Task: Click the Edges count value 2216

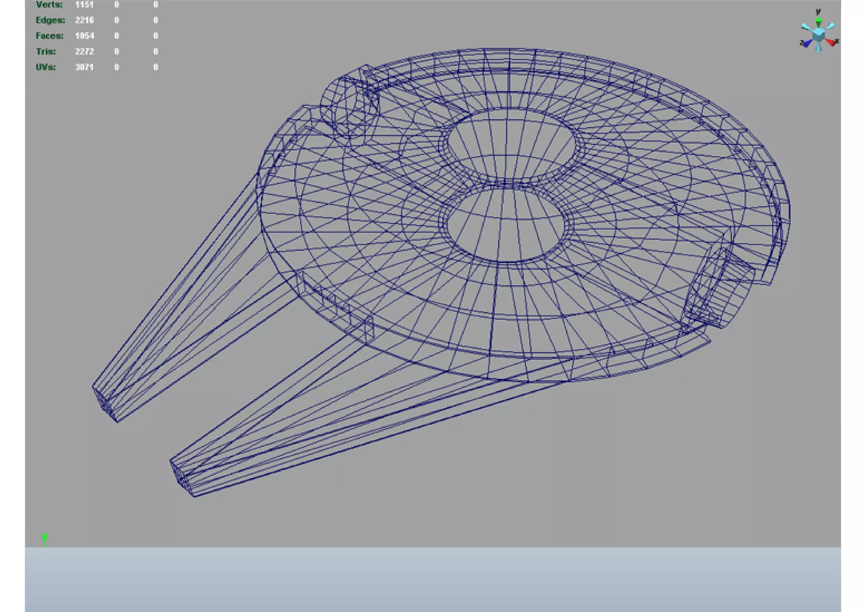Action: (84, 20)
